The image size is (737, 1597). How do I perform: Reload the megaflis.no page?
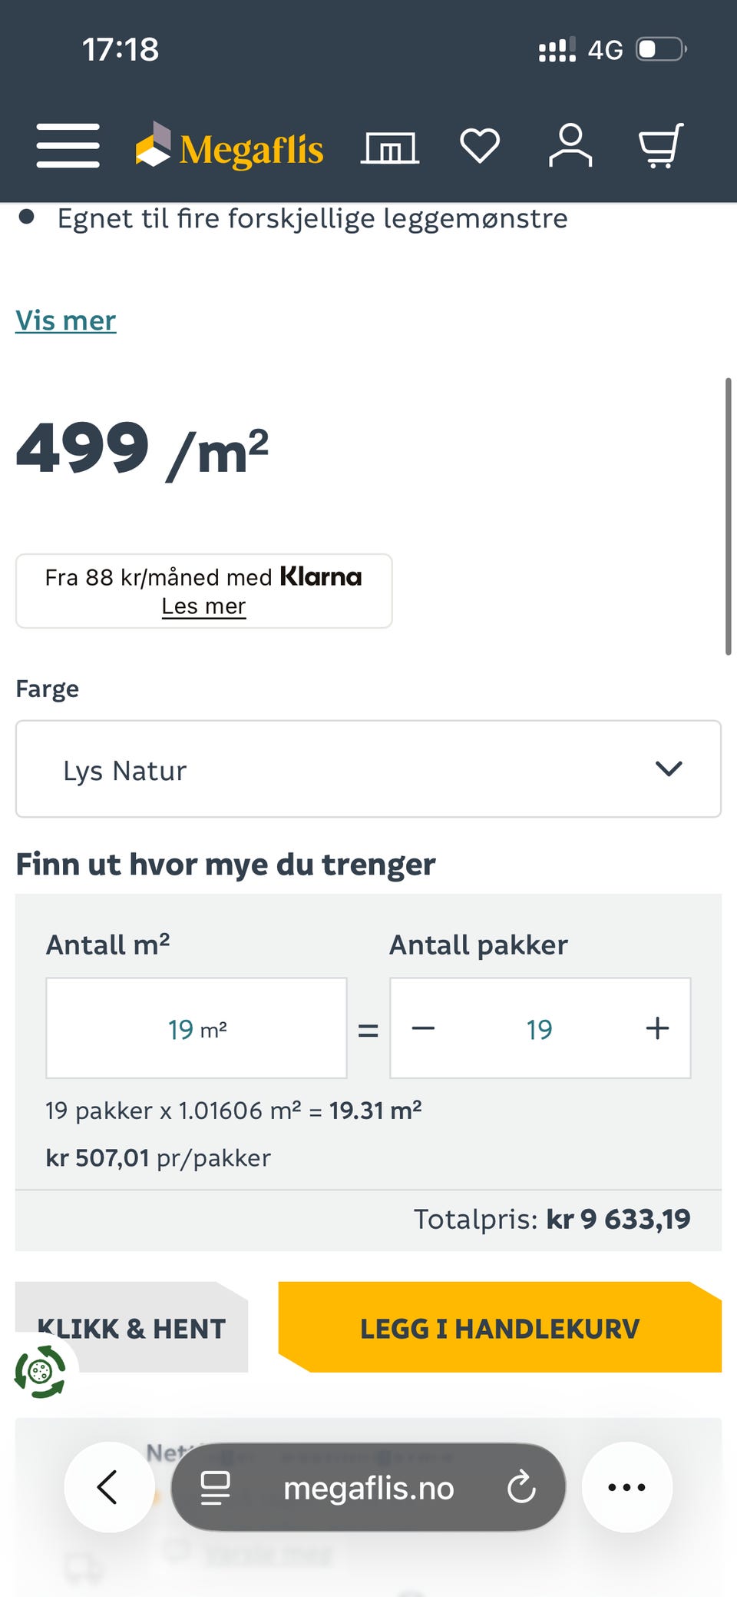tap(521, 1487)
